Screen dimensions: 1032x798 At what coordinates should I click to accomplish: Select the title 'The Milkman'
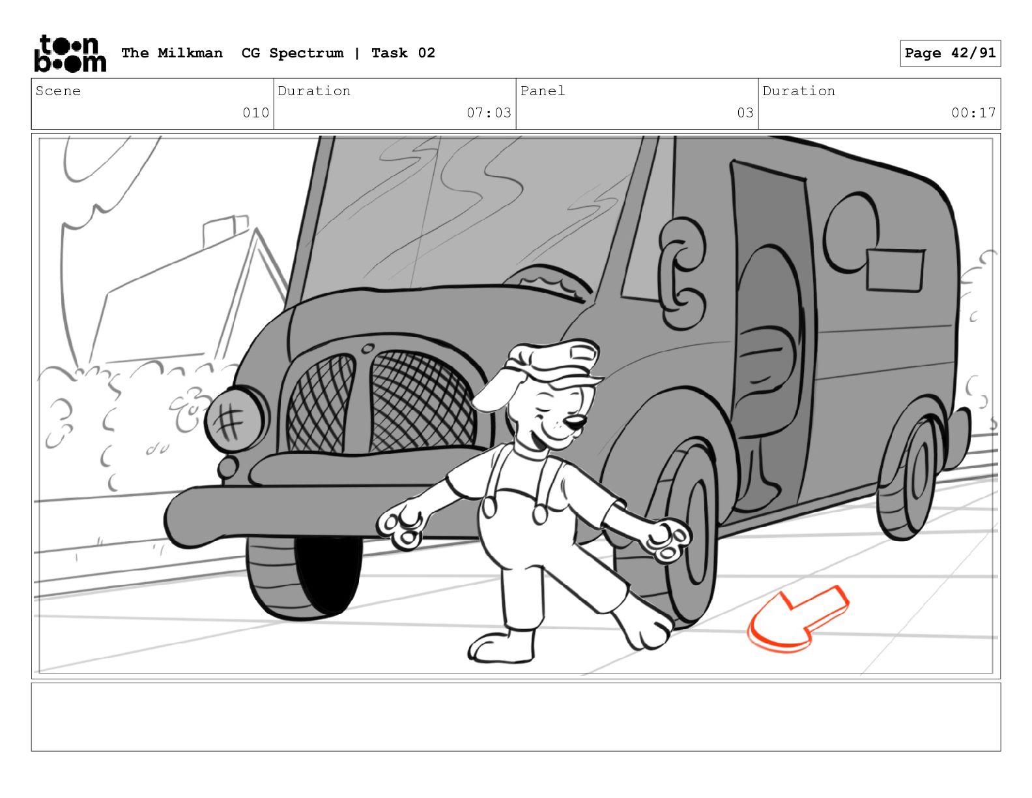172,53
